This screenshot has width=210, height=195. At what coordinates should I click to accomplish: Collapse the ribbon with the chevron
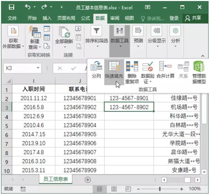coord(203,56)
